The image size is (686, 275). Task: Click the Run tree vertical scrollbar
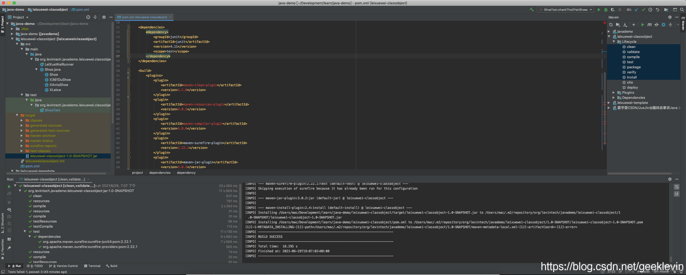(240, 201)
